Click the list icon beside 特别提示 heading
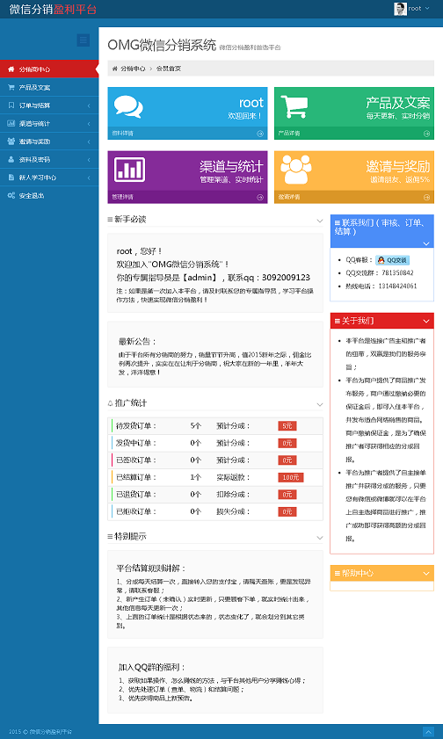The image size is (443, 739). pyautogui.click(x=110, y=536)
